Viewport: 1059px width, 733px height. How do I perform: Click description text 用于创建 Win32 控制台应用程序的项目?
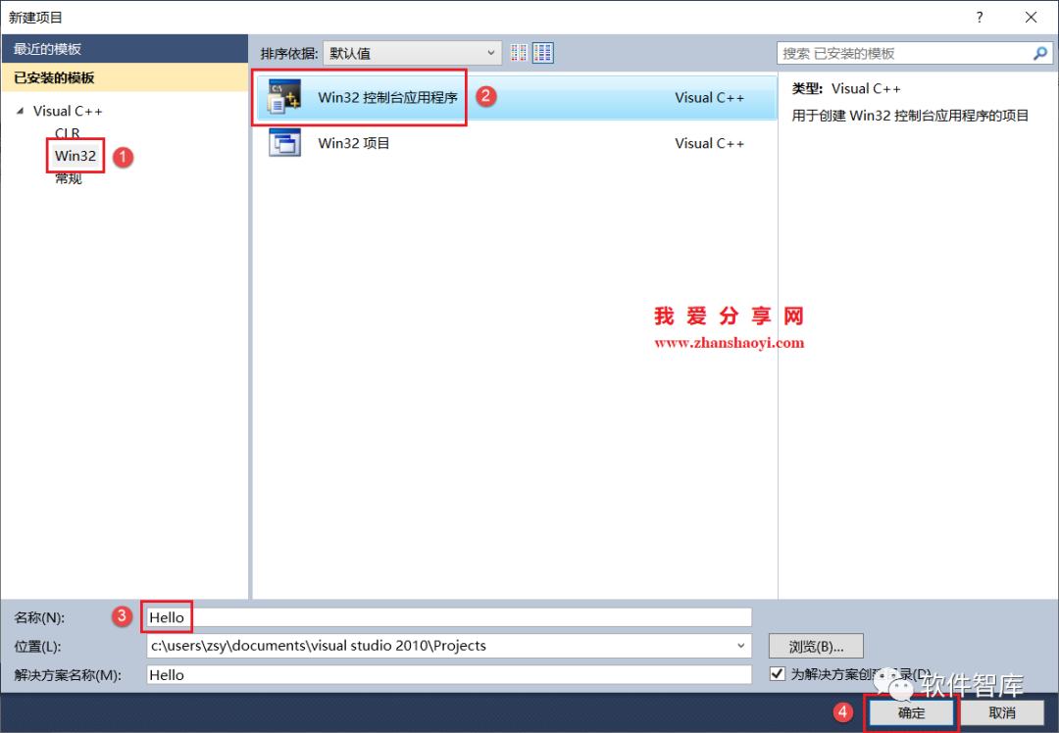point(910,116)
